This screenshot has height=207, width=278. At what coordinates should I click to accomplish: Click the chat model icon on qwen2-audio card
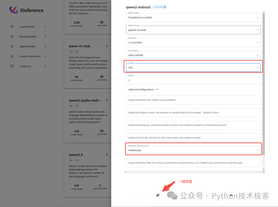(102, 131)
